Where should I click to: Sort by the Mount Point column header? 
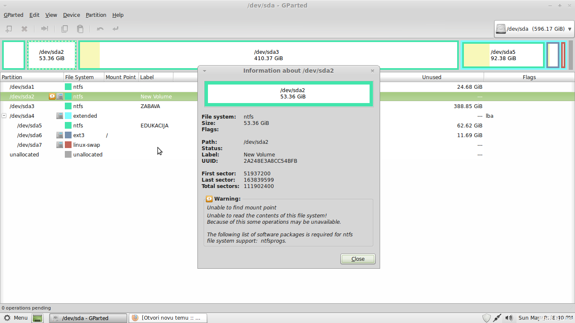[x=121, y=77]
